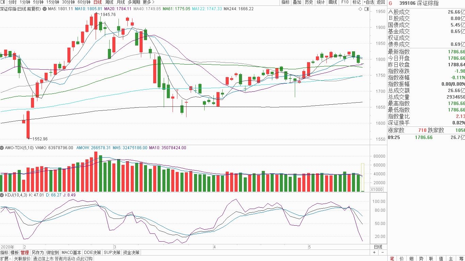Click the 399106 深证综指 title
Image resolution: width=465 pixels, height=261 pixels.
[419, 3]
